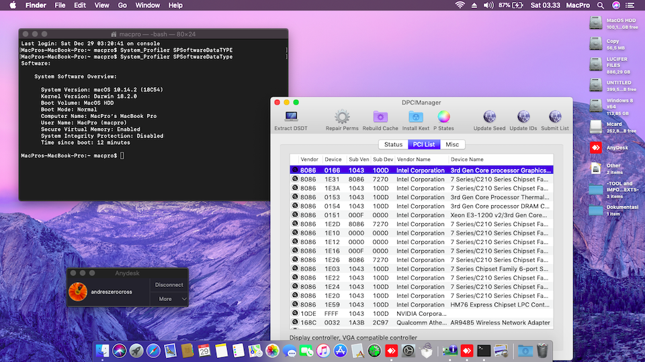This screenshot has width=645, height=362.
Task: Launch Siri from the Dock
Action: [120, 351]
